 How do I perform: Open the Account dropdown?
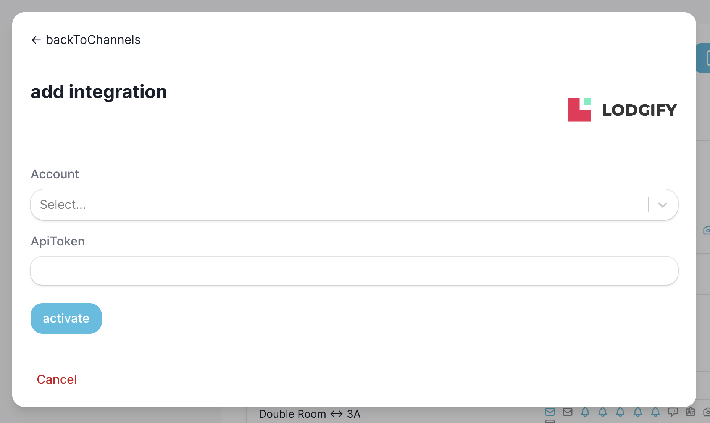point(344,205)
